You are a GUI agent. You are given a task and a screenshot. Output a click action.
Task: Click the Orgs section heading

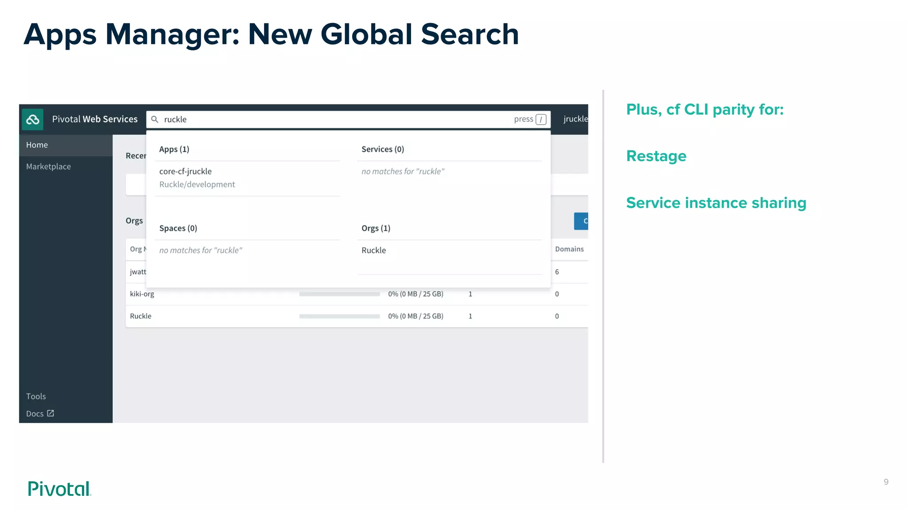click(134, 220)
